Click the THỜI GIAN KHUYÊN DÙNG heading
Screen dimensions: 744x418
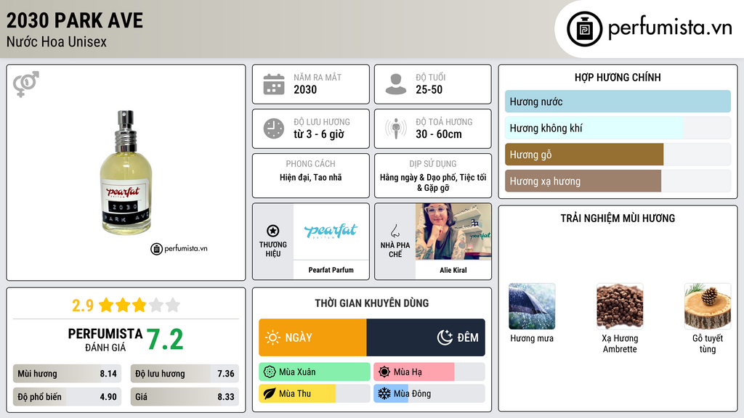point(372,303)
